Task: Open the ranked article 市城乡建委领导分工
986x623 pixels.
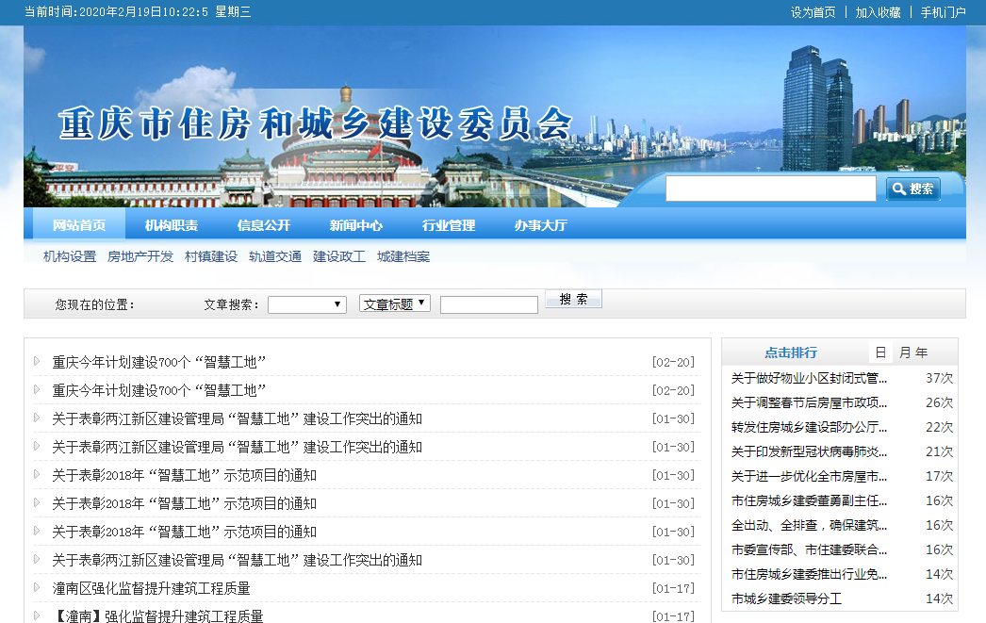Action: coord(786,598)
